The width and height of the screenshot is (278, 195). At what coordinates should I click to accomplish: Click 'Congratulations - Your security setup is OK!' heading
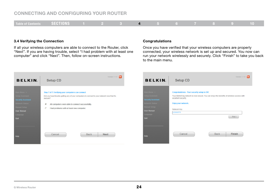pyautogui.click(x=190, y=92)
